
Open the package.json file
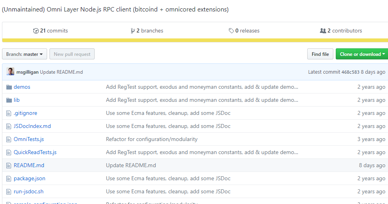[29, 179]
